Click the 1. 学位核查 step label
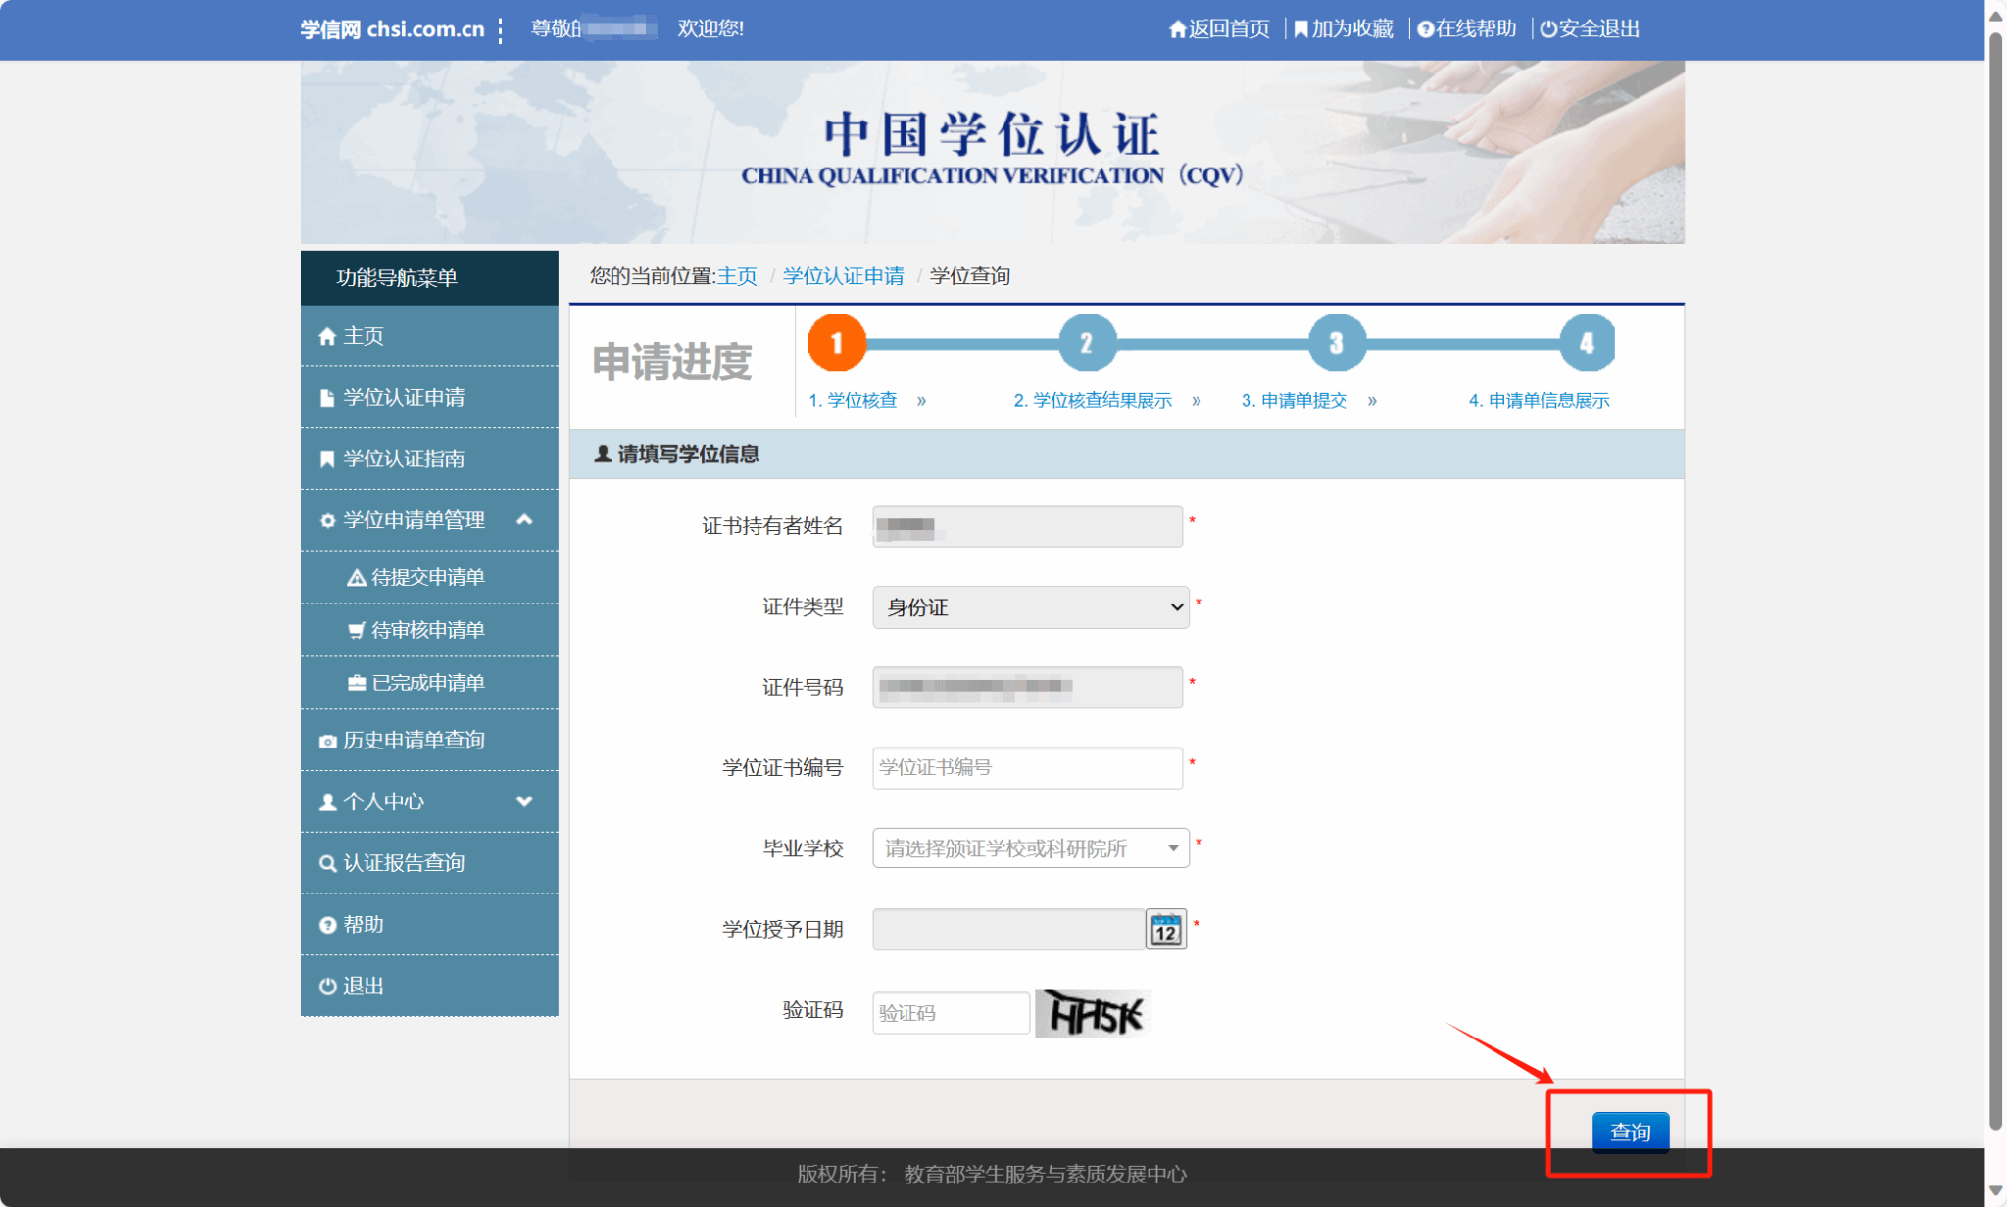Image resolution: width=2007 pixels, height=1207 pixels. click(x=853, y=400)
